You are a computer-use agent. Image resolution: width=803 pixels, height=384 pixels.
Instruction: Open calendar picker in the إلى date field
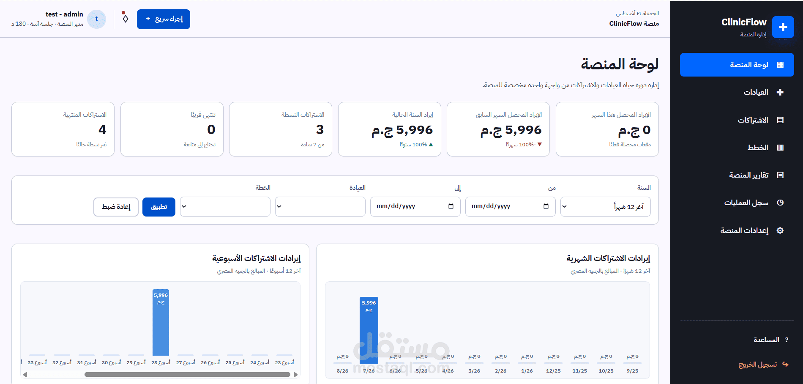point(451,206)
